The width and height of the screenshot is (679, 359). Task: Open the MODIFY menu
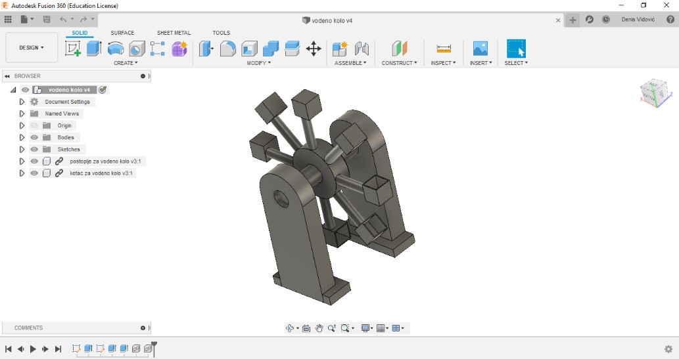[258, 63]
